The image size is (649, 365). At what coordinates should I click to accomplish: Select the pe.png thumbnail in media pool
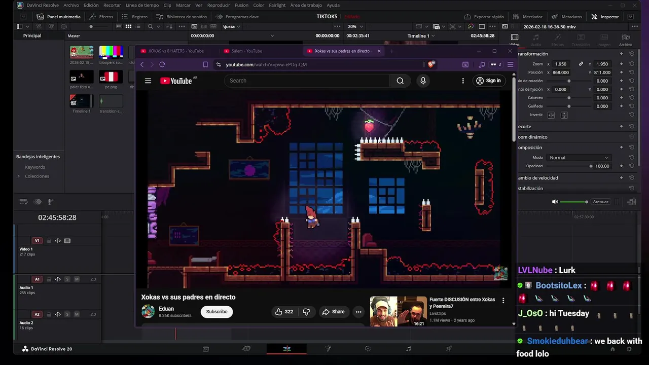[x=111, y=77]
